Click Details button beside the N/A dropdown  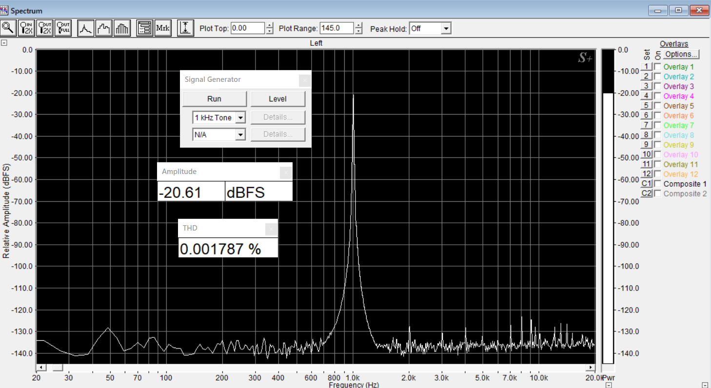tap(278, 135)
